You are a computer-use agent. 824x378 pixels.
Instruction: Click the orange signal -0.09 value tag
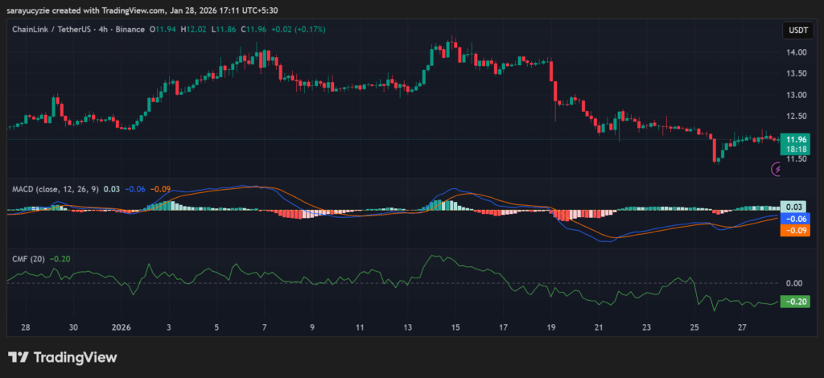pyautogui.click(x=795, y=230)
